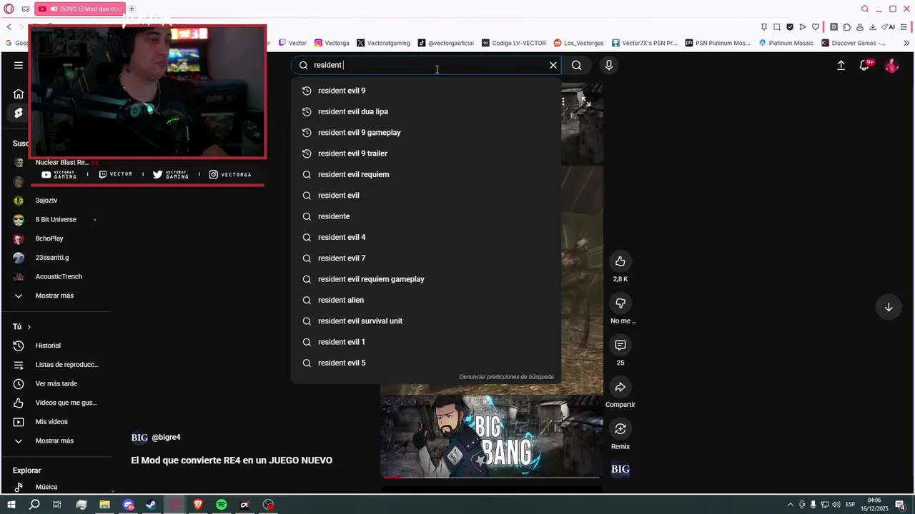The width and height of the screenshot is (915, 514).
Task: Share the Short via Compartir
Action: coord(620,387)
